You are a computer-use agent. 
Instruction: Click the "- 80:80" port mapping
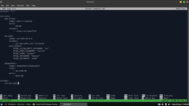click(x=17, y=26)
